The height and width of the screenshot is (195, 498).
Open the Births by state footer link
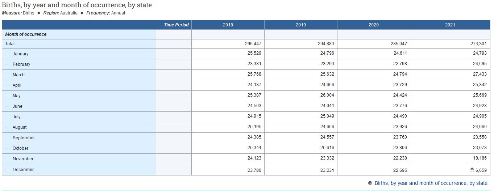431,183
